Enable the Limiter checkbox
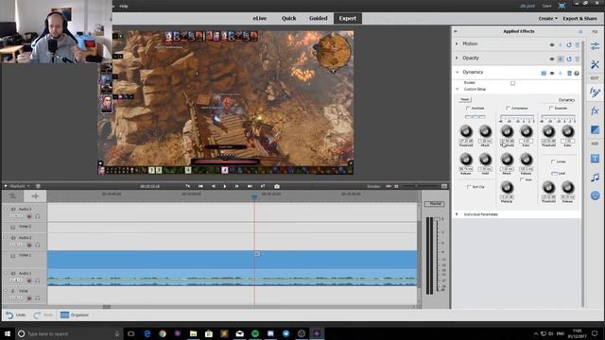Image resolution: width=605 pixels, height=340 pixels. (553, 161)
